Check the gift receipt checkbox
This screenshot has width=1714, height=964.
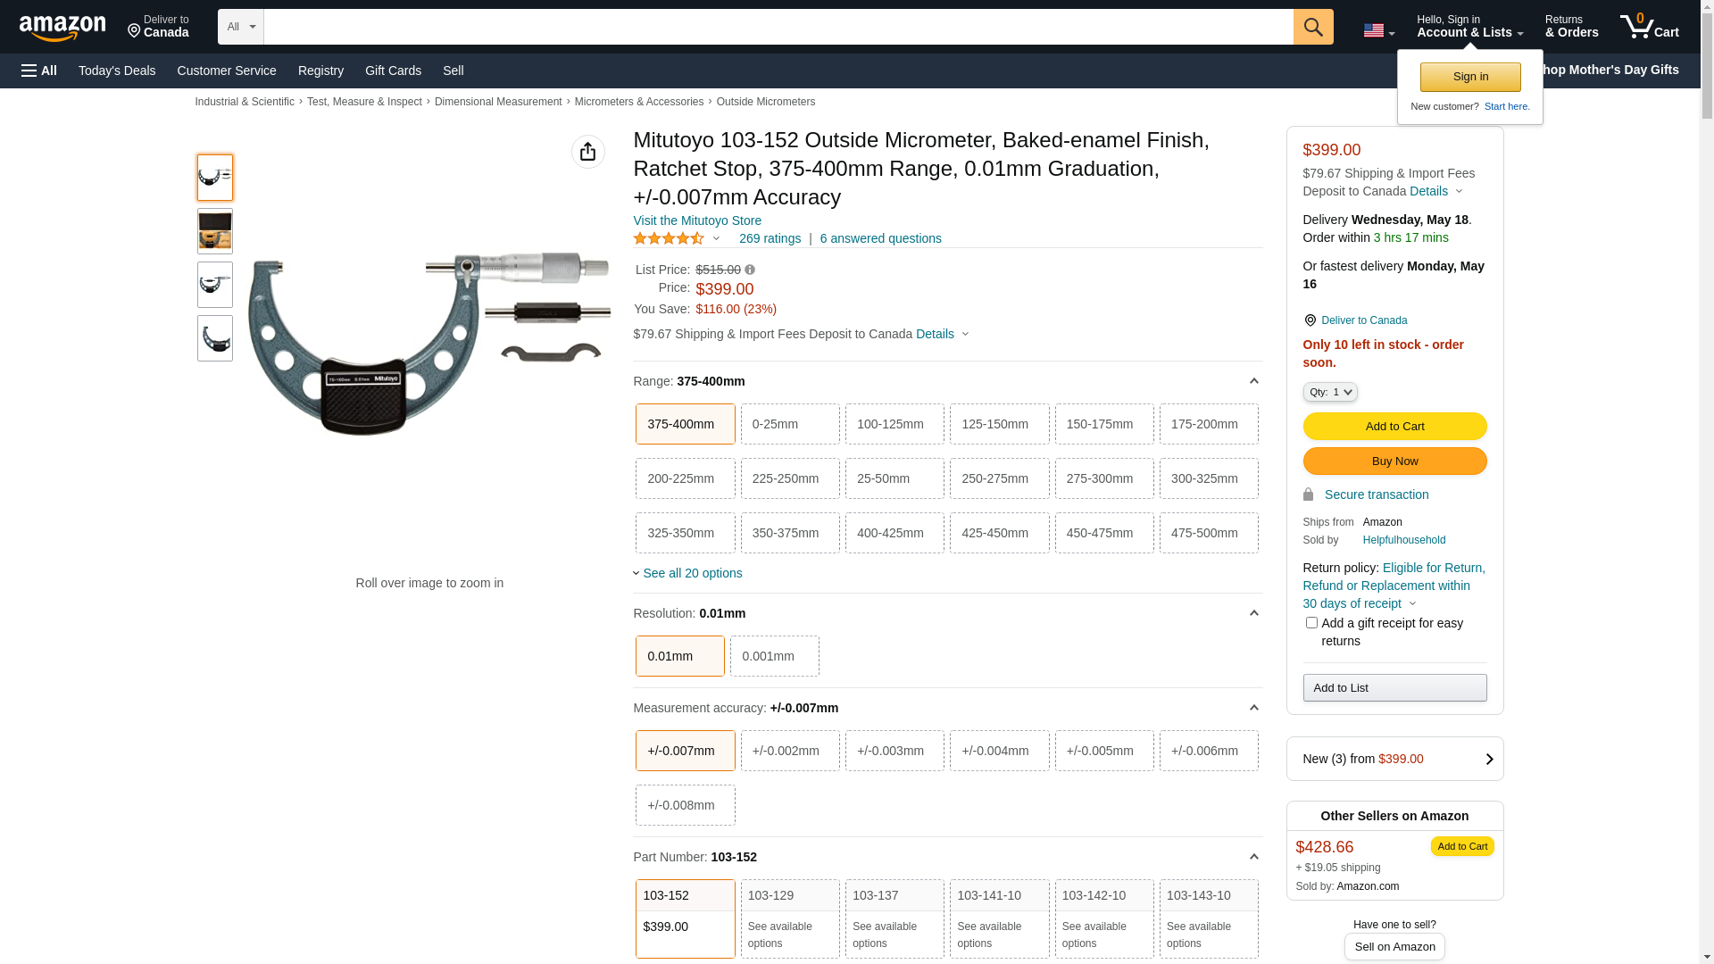click(1310, 623)
